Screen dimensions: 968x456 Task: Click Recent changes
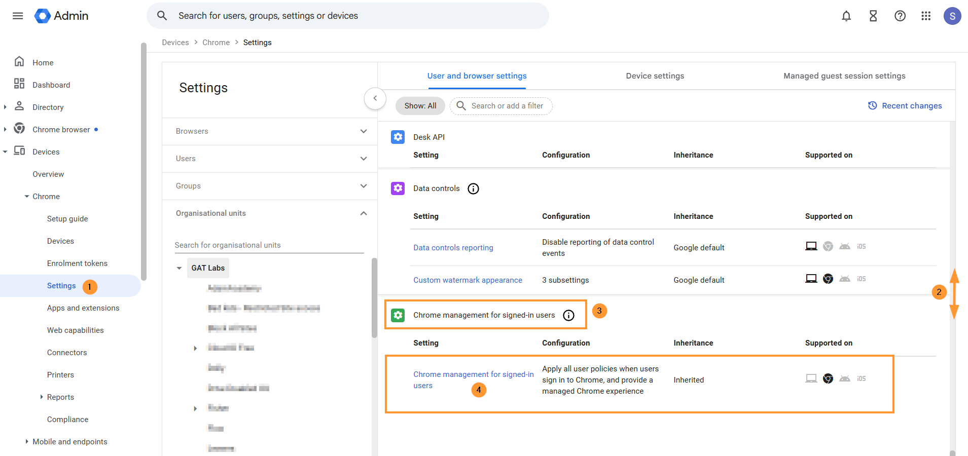tap(911, 105)
